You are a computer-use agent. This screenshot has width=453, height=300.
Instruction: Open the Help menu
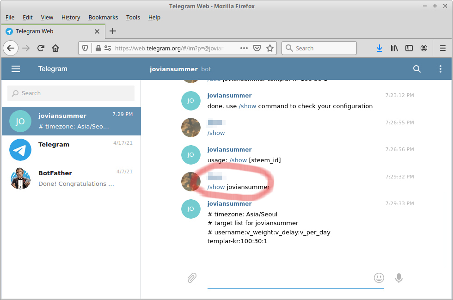click(154, 18)
